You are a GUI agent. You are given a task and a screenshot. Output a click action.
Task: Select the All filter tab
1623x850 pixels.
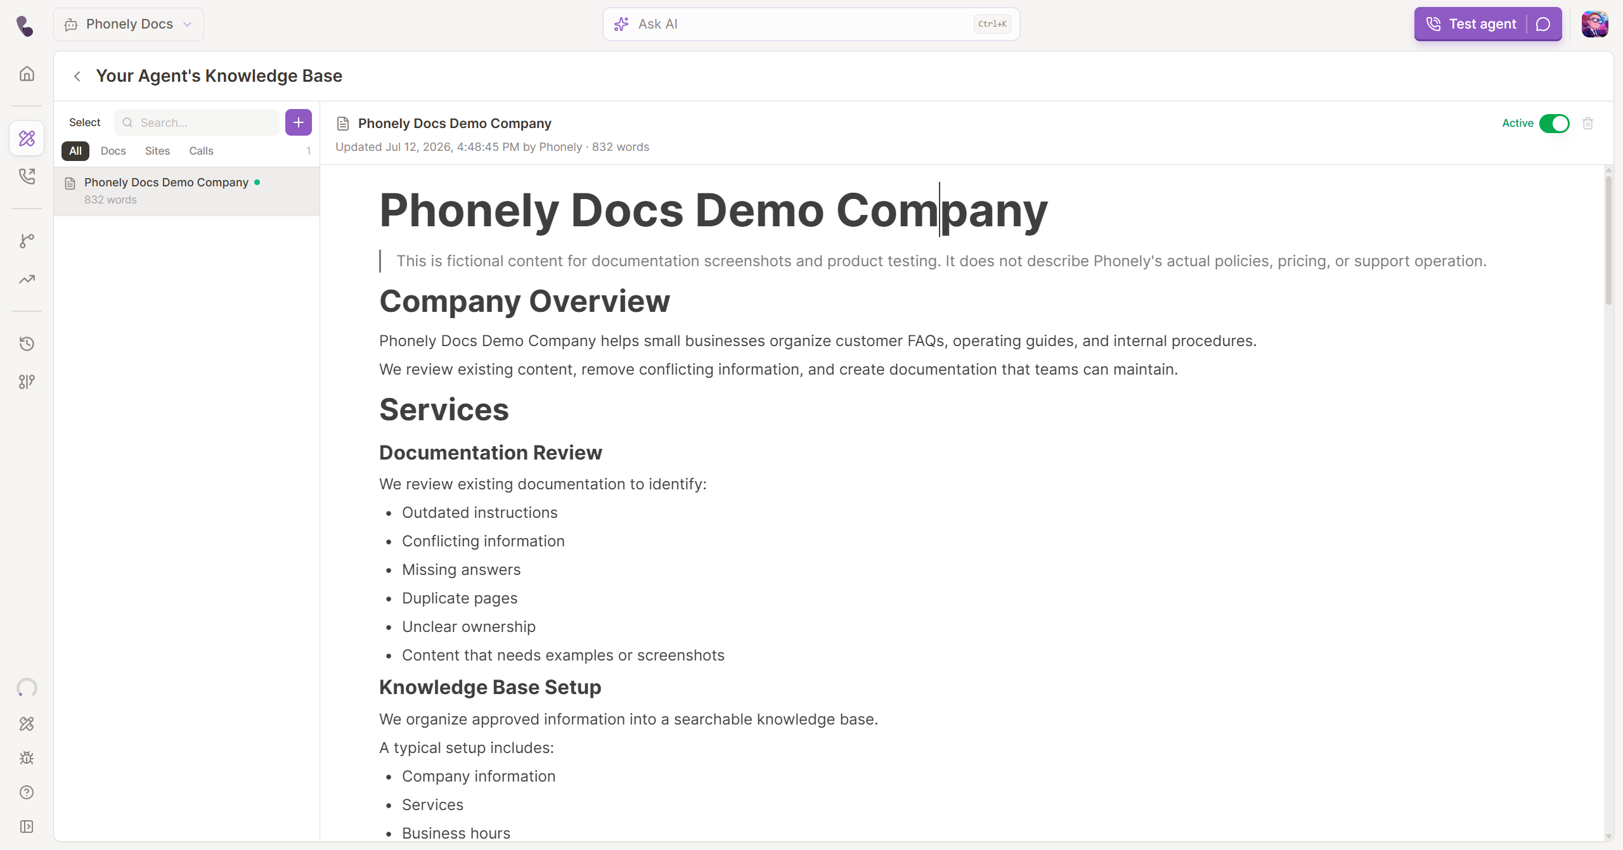tap(75, 151)
